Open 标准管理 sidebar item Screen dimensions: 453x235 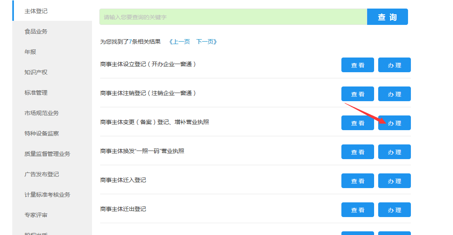[36, 93]
